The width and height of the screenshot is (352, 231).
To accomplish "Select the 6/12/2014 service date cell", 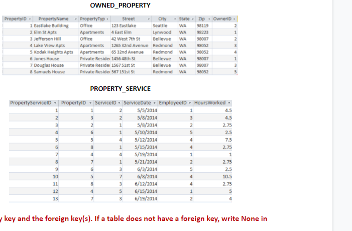I will pos(140,184).
